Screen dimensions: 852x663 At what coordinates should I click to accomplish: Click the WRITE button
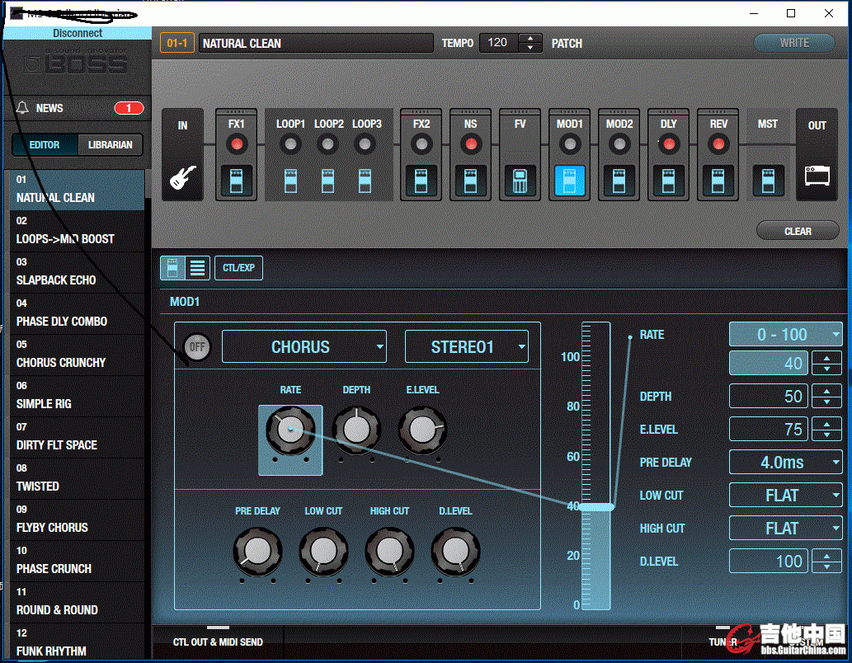click(x=794, y=43)
